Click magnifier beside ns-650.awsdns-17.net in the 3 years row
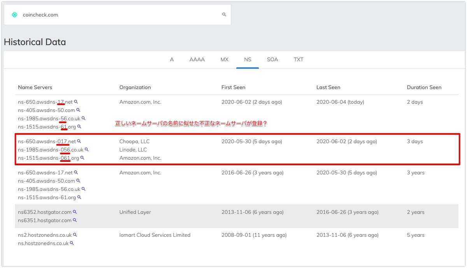 76,173
